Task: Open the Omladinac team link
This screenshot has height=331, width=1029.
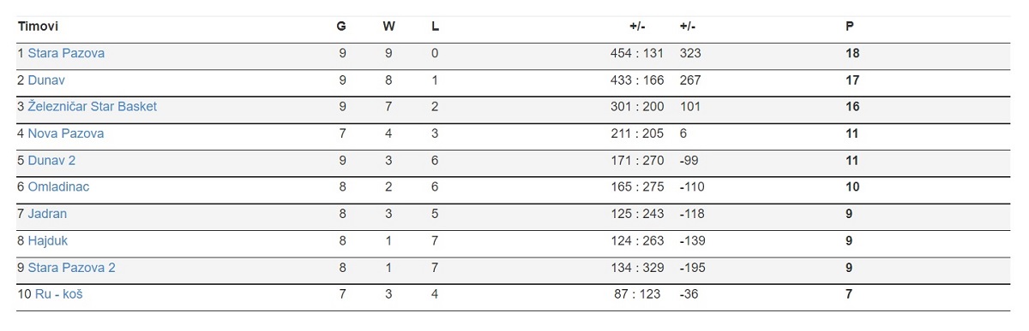Action: (x=58, y=186)
